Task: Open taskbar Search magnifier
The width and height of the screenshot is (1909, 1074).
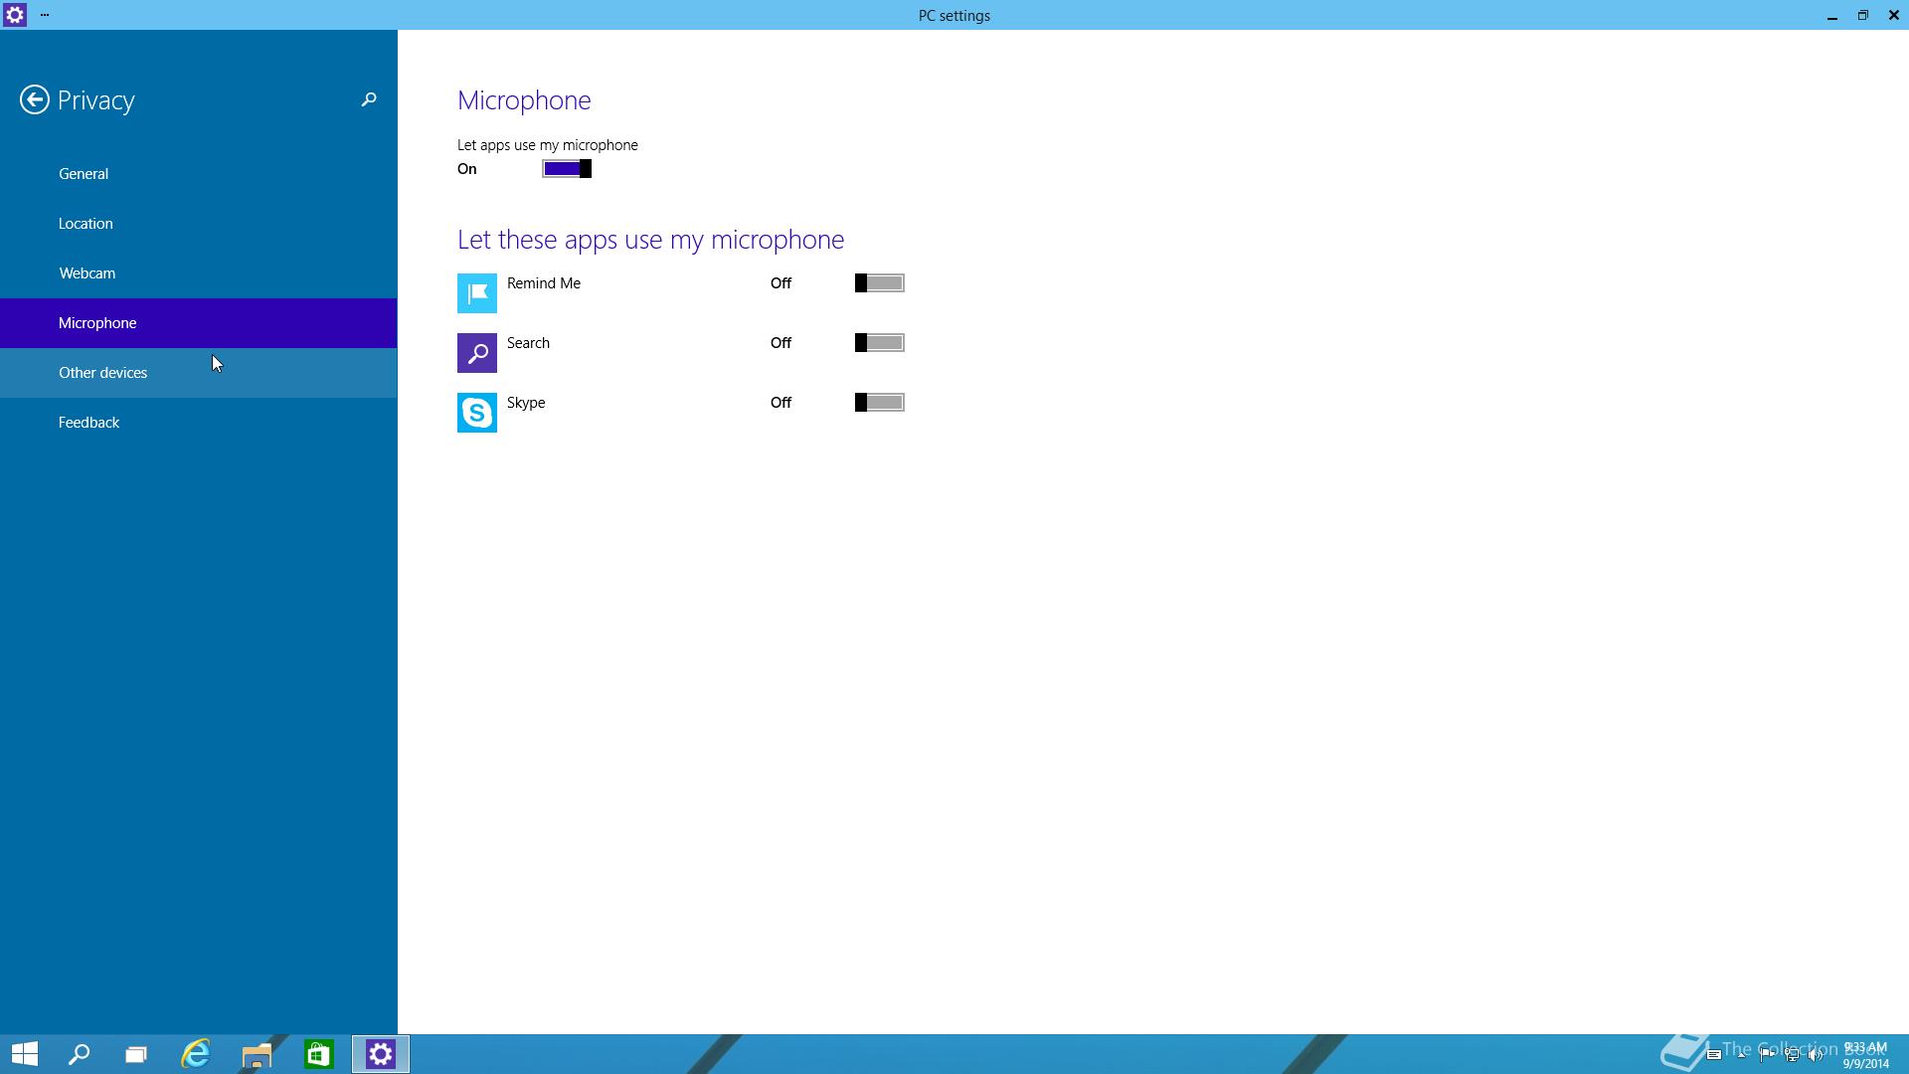Action: [x=79, y=1054]
